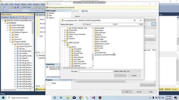
Task: Select the Accidental.bak file
Action: [100, 52]
